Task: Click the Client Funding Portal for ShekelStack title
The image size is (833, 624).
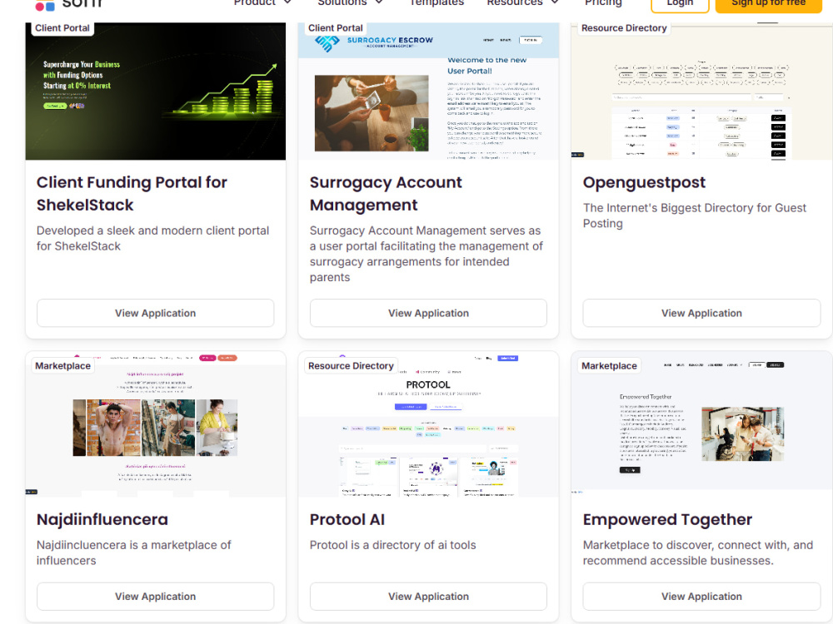Action: click(132, 194)
